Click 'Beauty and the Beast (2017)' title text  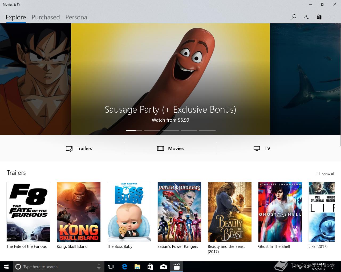click(x=226, y=249)
